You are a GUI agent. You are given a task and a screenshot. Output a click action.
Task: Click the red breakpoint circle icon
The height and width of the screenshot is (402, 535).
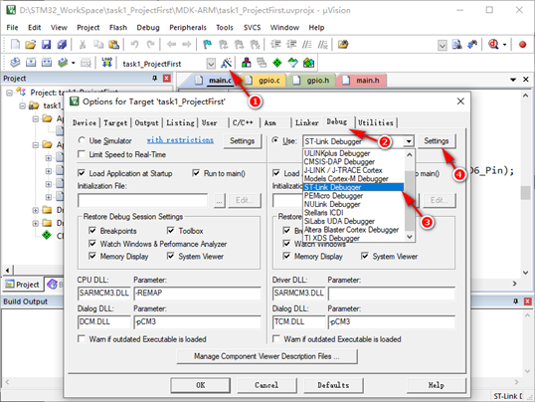(x=522, y=45)
